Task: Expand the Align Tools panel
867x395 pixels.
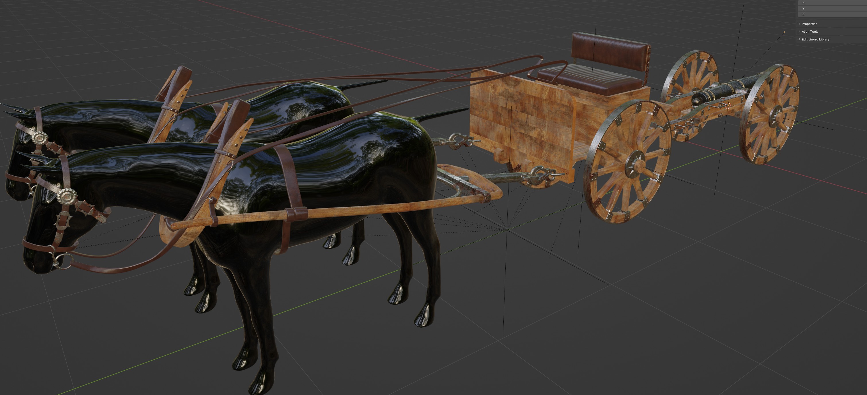Action: (810, 32)
